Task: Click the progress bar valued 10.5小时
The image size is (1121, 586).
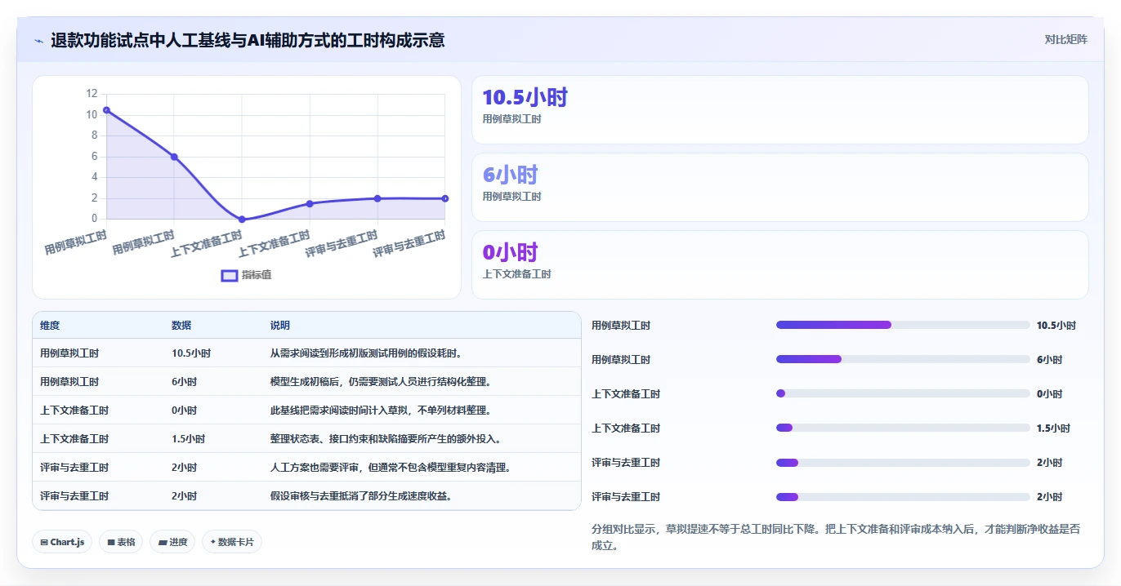Action: coord(903,325)
